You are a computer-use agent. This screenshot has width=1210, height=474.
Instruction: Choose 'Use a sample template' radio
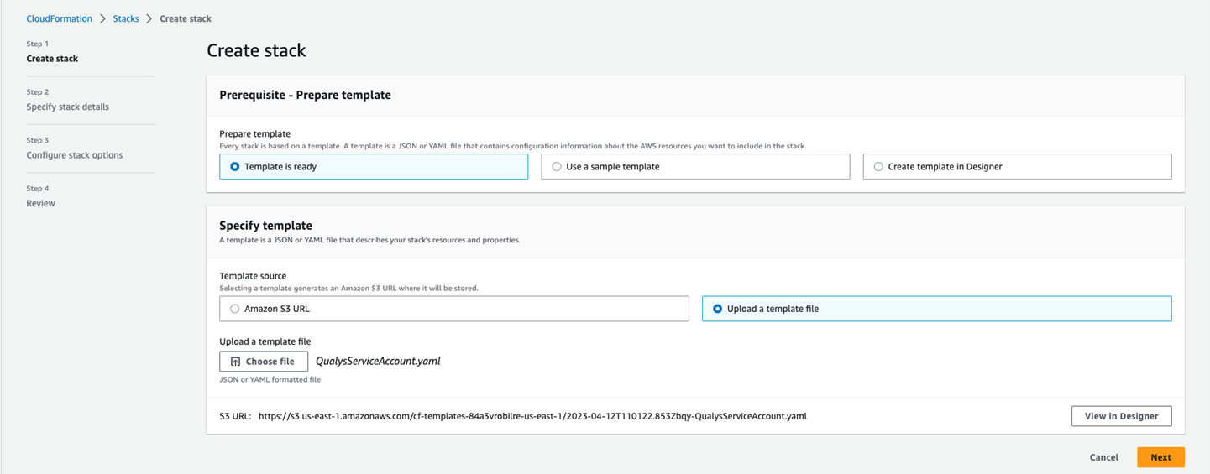pyautogui.click(x=557, y=167)
